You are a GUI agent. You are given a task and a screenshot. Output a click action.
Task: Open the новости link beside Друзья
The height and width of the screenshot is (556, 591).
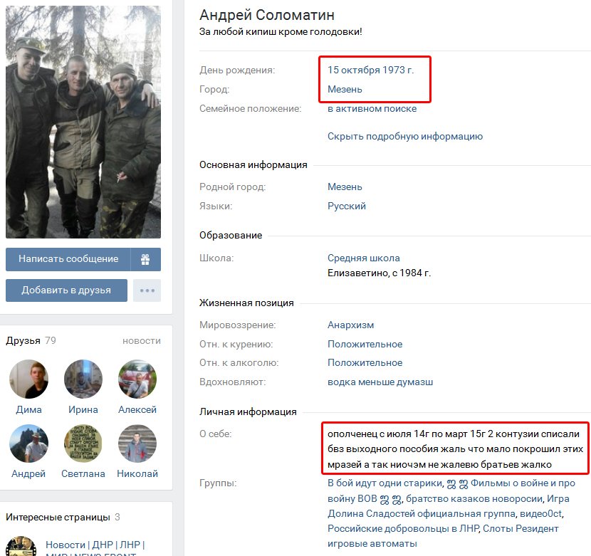click(x=142, y=341)
